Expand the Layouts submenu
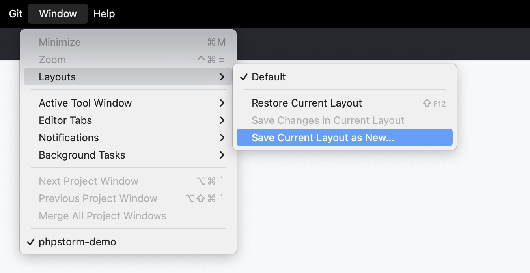The image size is (530, 273). click(57, 77)
